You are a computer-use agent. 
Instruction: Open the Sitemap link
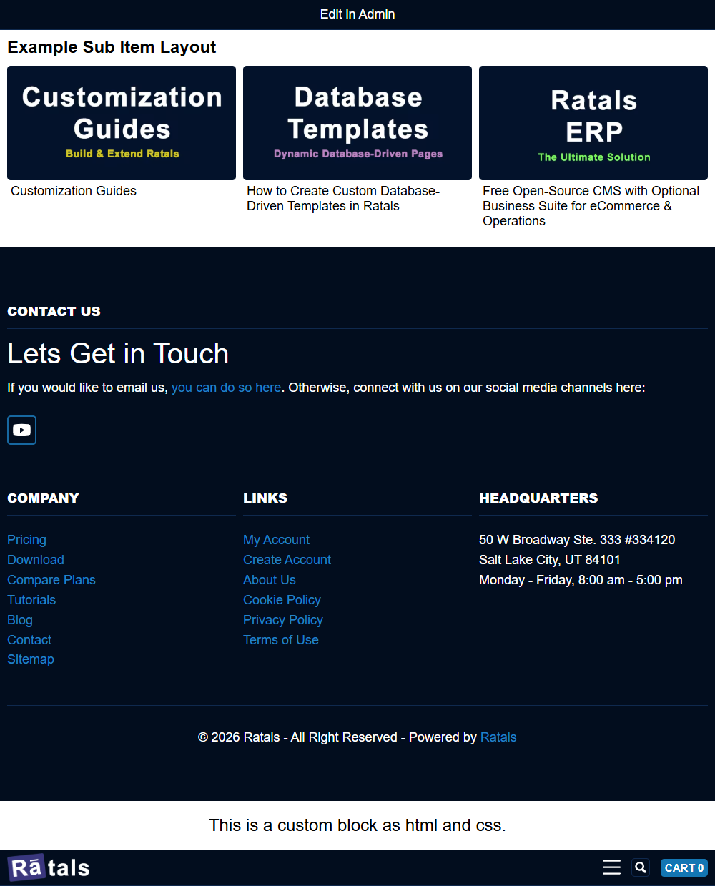tap(31, 659)
